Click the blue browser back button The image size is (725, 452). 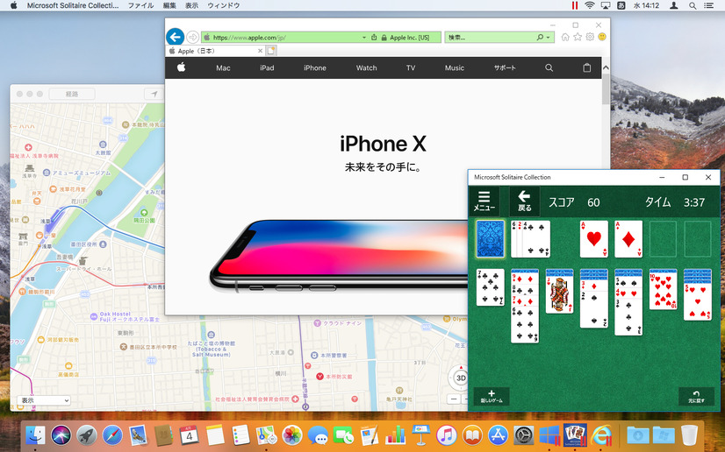pyautogui.click(x=176, y=37)
